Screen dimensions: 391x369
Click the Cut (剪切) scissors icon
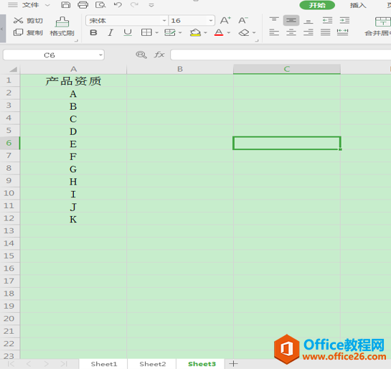pyautogui.click(x=18, y=20)
